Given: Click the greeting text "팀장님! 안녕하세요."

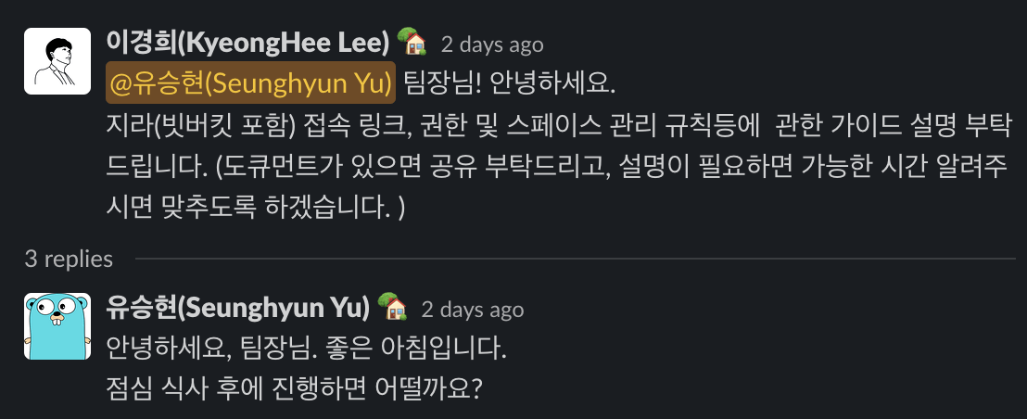Looking at the screenshot, I should pyautogui.click(x=510, y=83).
